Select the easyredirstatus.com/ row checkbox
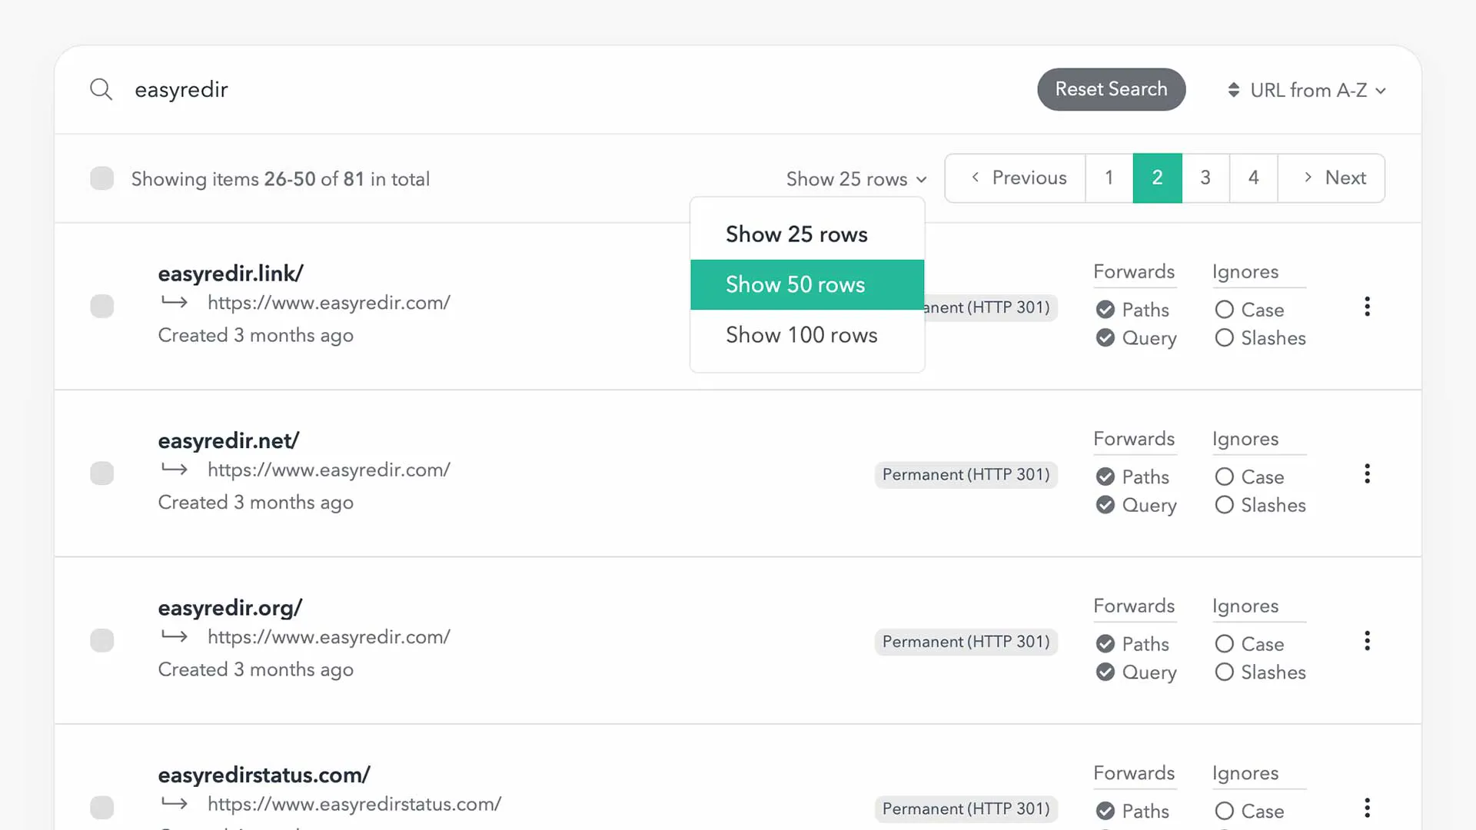Image resolution: width=1476 pixels, height=830 pixels. pyautogui.click(x=101, y=807)
